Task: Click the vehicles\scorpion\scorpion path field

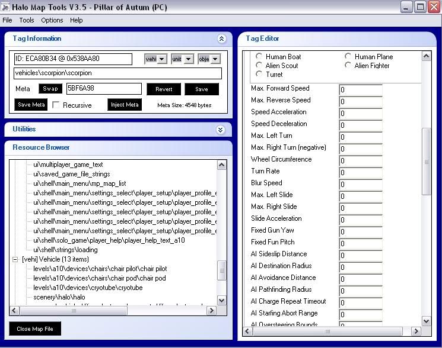Action: [x=117, y=73]
